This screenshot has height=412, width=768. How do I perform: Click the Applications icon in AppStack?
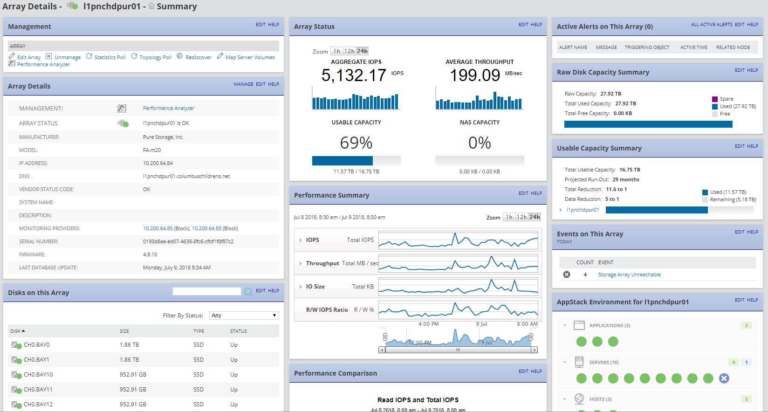[x=579, y=325]
